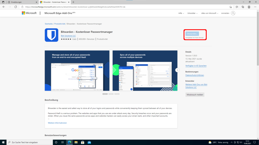Show next screenshot with the arrow
259x145 pixels.
[177, 70]
